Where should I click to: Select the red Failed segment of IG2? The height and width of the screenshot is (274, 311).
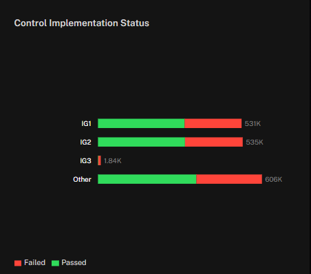pyautogui.click(x=214, y=142)
